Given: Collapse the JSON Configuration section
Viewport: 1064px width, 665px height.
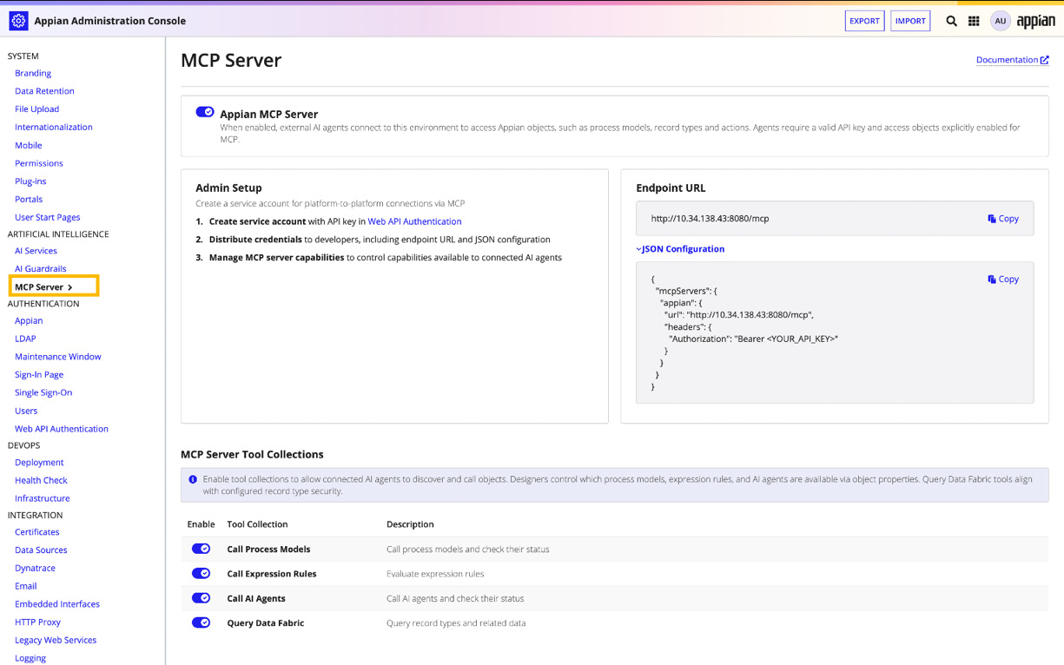Looking at the screenshot, I should point(680,249).
